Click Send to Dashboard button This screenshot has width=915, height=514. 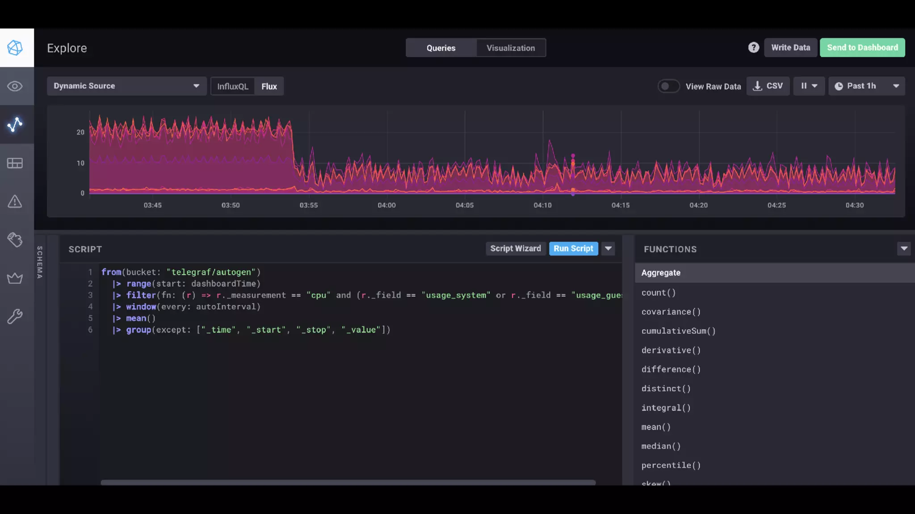coord(862,48)
